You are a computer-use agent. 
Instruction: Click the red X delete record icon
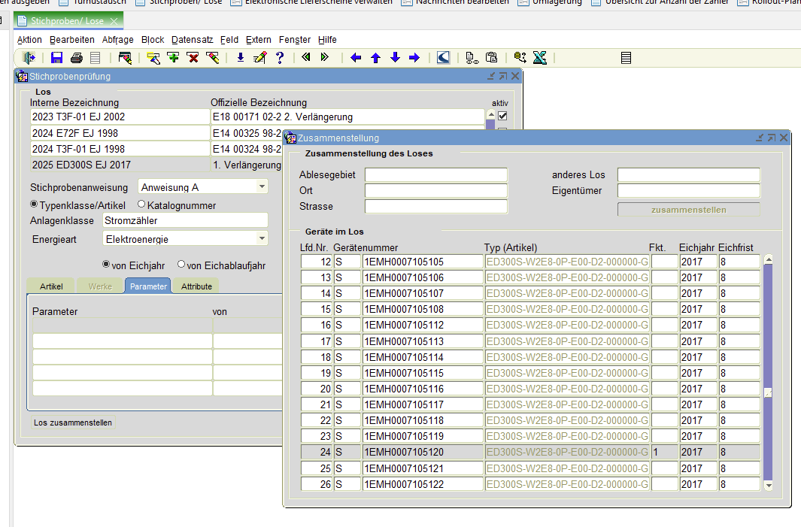(x=193, y=58)
